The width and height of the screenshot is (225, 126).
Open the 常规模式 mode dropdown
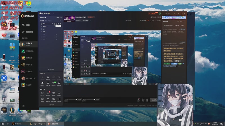[43, 18]
